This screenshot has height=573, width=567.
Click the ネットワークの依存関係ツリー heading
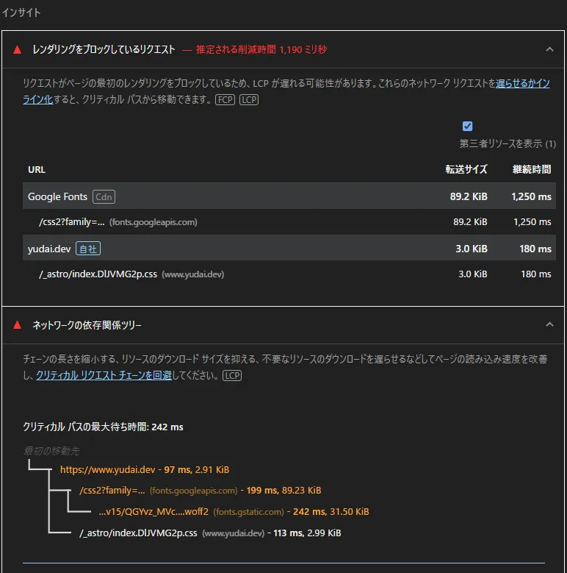coord(87,325)
